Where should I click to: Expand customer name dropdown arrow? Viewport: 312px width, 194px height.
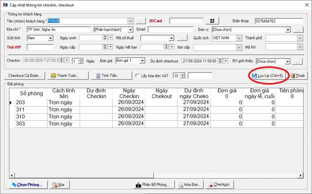click(130, 21)
